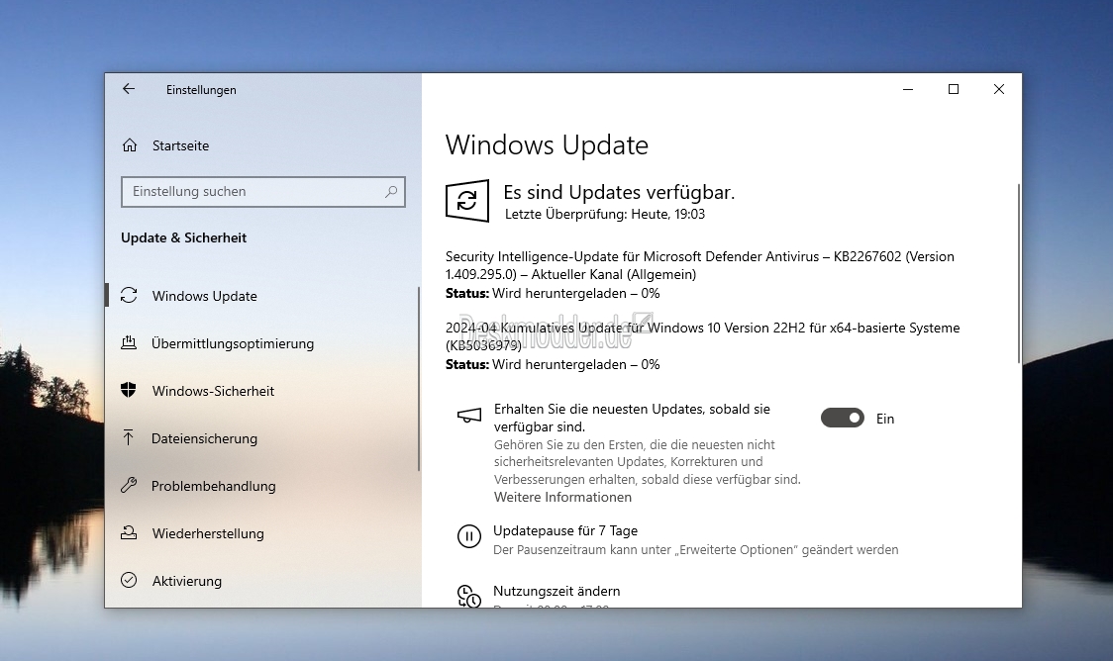Click the Problembehandlung wrench icon
This screenshot has height=661, width=1113.
pos(129,485)
